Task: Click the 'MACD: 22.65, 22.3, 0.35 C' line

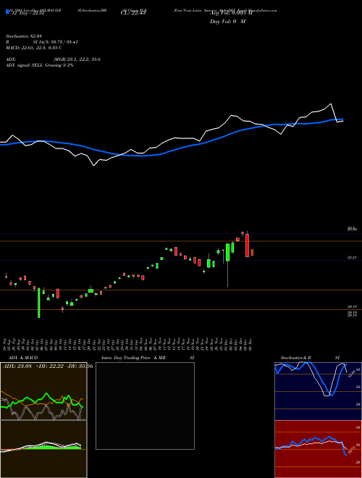Action: 33,48
